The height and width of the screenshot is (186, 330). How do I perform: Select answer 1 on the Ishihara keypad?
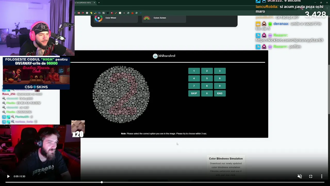194,71
